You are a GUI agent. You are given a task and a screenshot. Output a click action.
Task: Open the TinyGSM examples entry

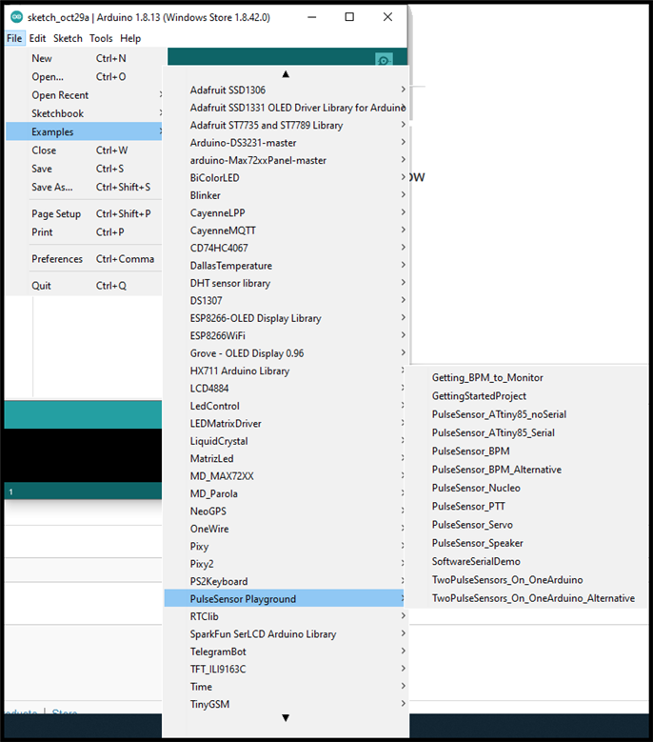(287, 704)
